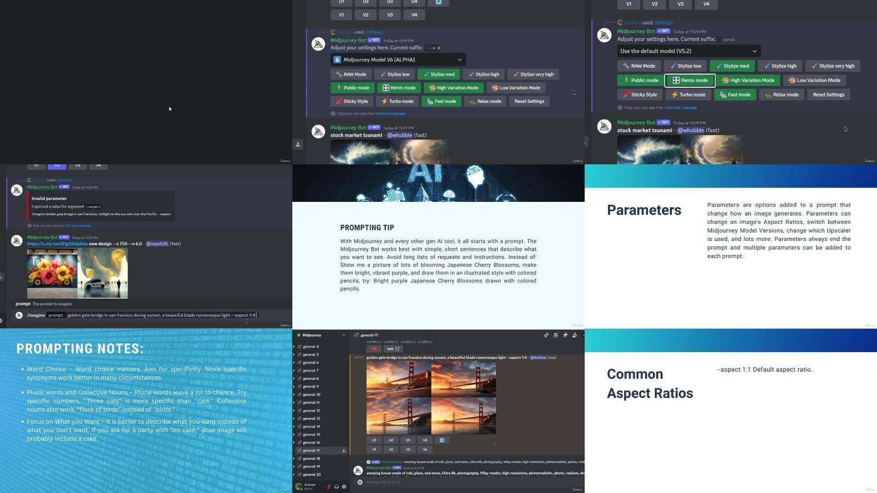Toggle RAW Mode in the V5.2 settings panel
Viewport: 877px width, 493px height.
click(x=639, y=66)
